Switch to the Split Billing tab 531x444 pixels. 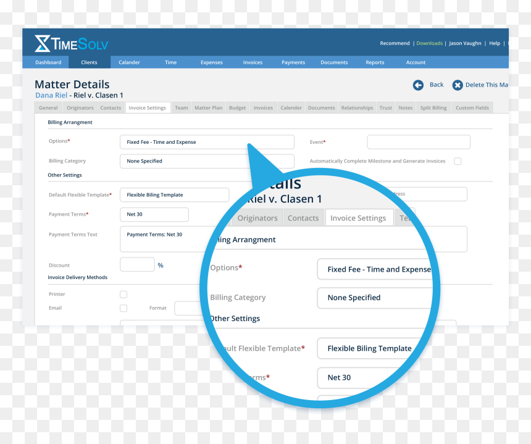(x=433, y=107)
